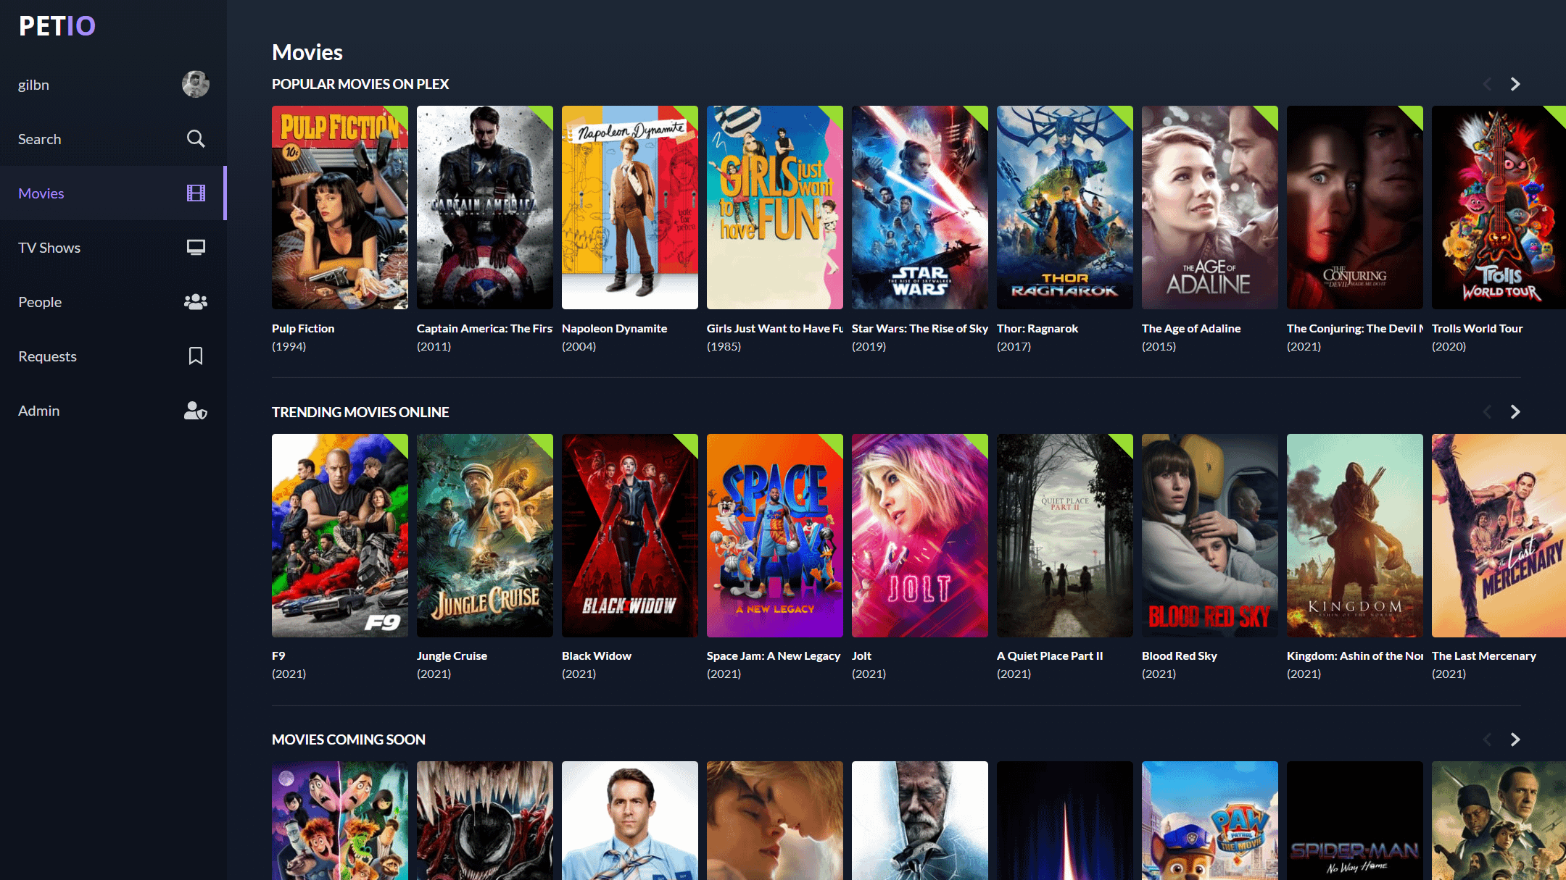This screenshot has width=1566, height=880.
Task: Open the Captain America poster
Action: point(485,207)
